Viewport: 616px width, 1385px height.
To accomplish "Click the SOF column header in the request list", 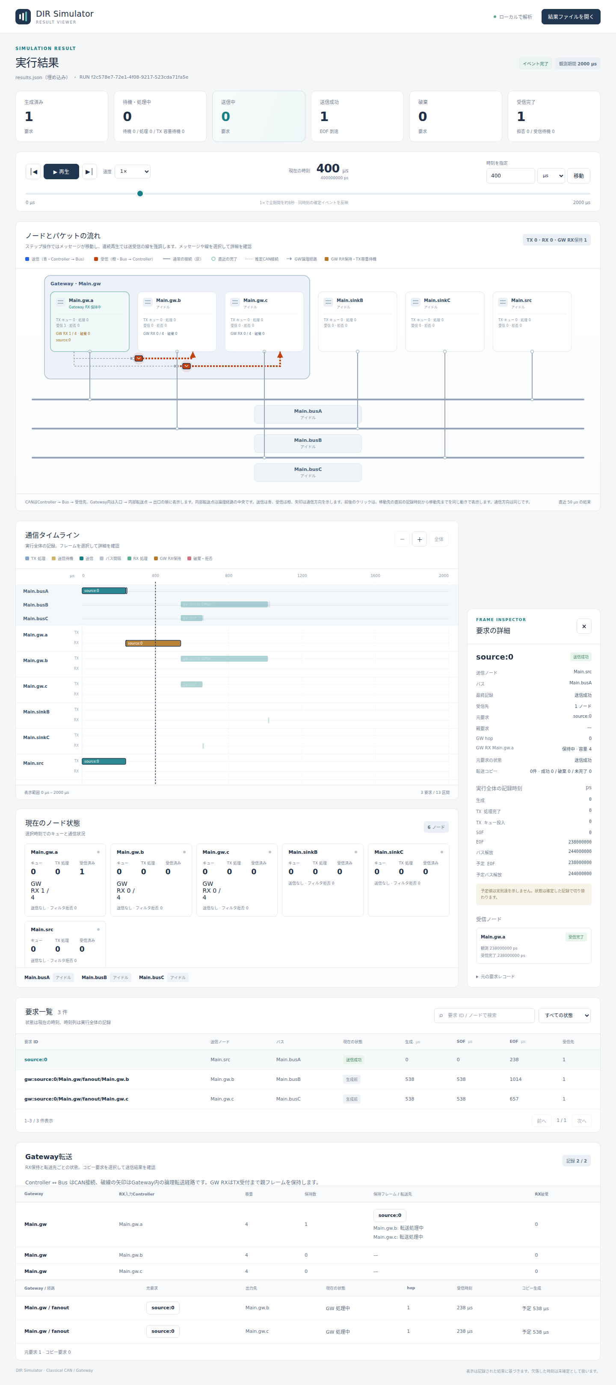I will (x=464, y=1042).
